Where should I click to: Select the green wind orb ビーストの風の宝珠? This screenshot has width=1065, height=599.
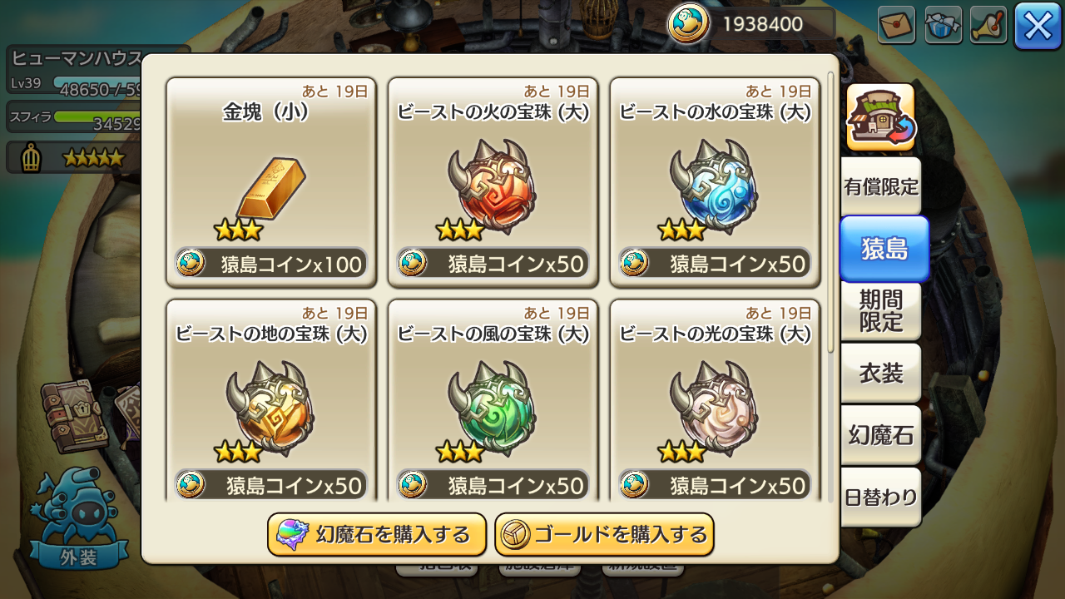493,401
